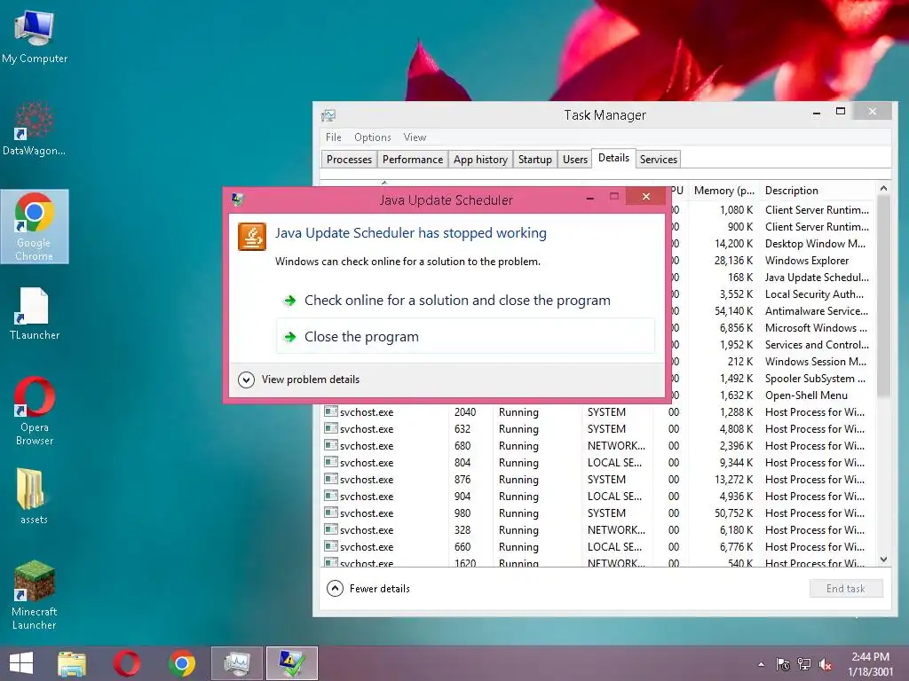Select Opera Browser desktop shortcut
Viewport: 909px width, 681px height.
pos(35,411)
